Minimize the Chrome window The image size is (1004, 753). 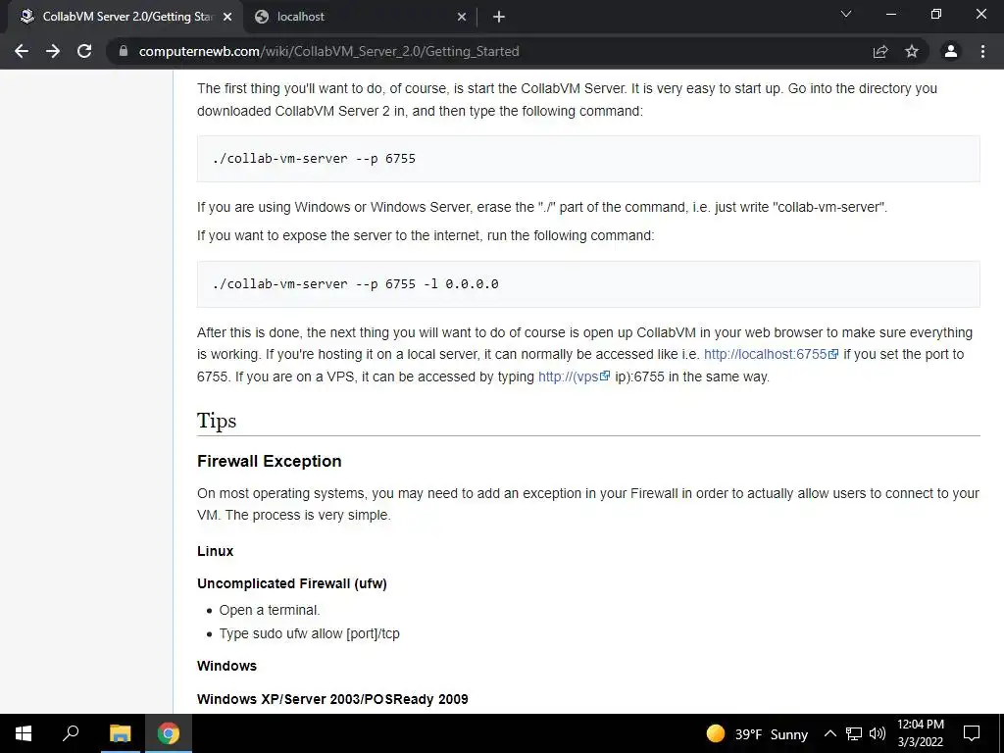890,14
